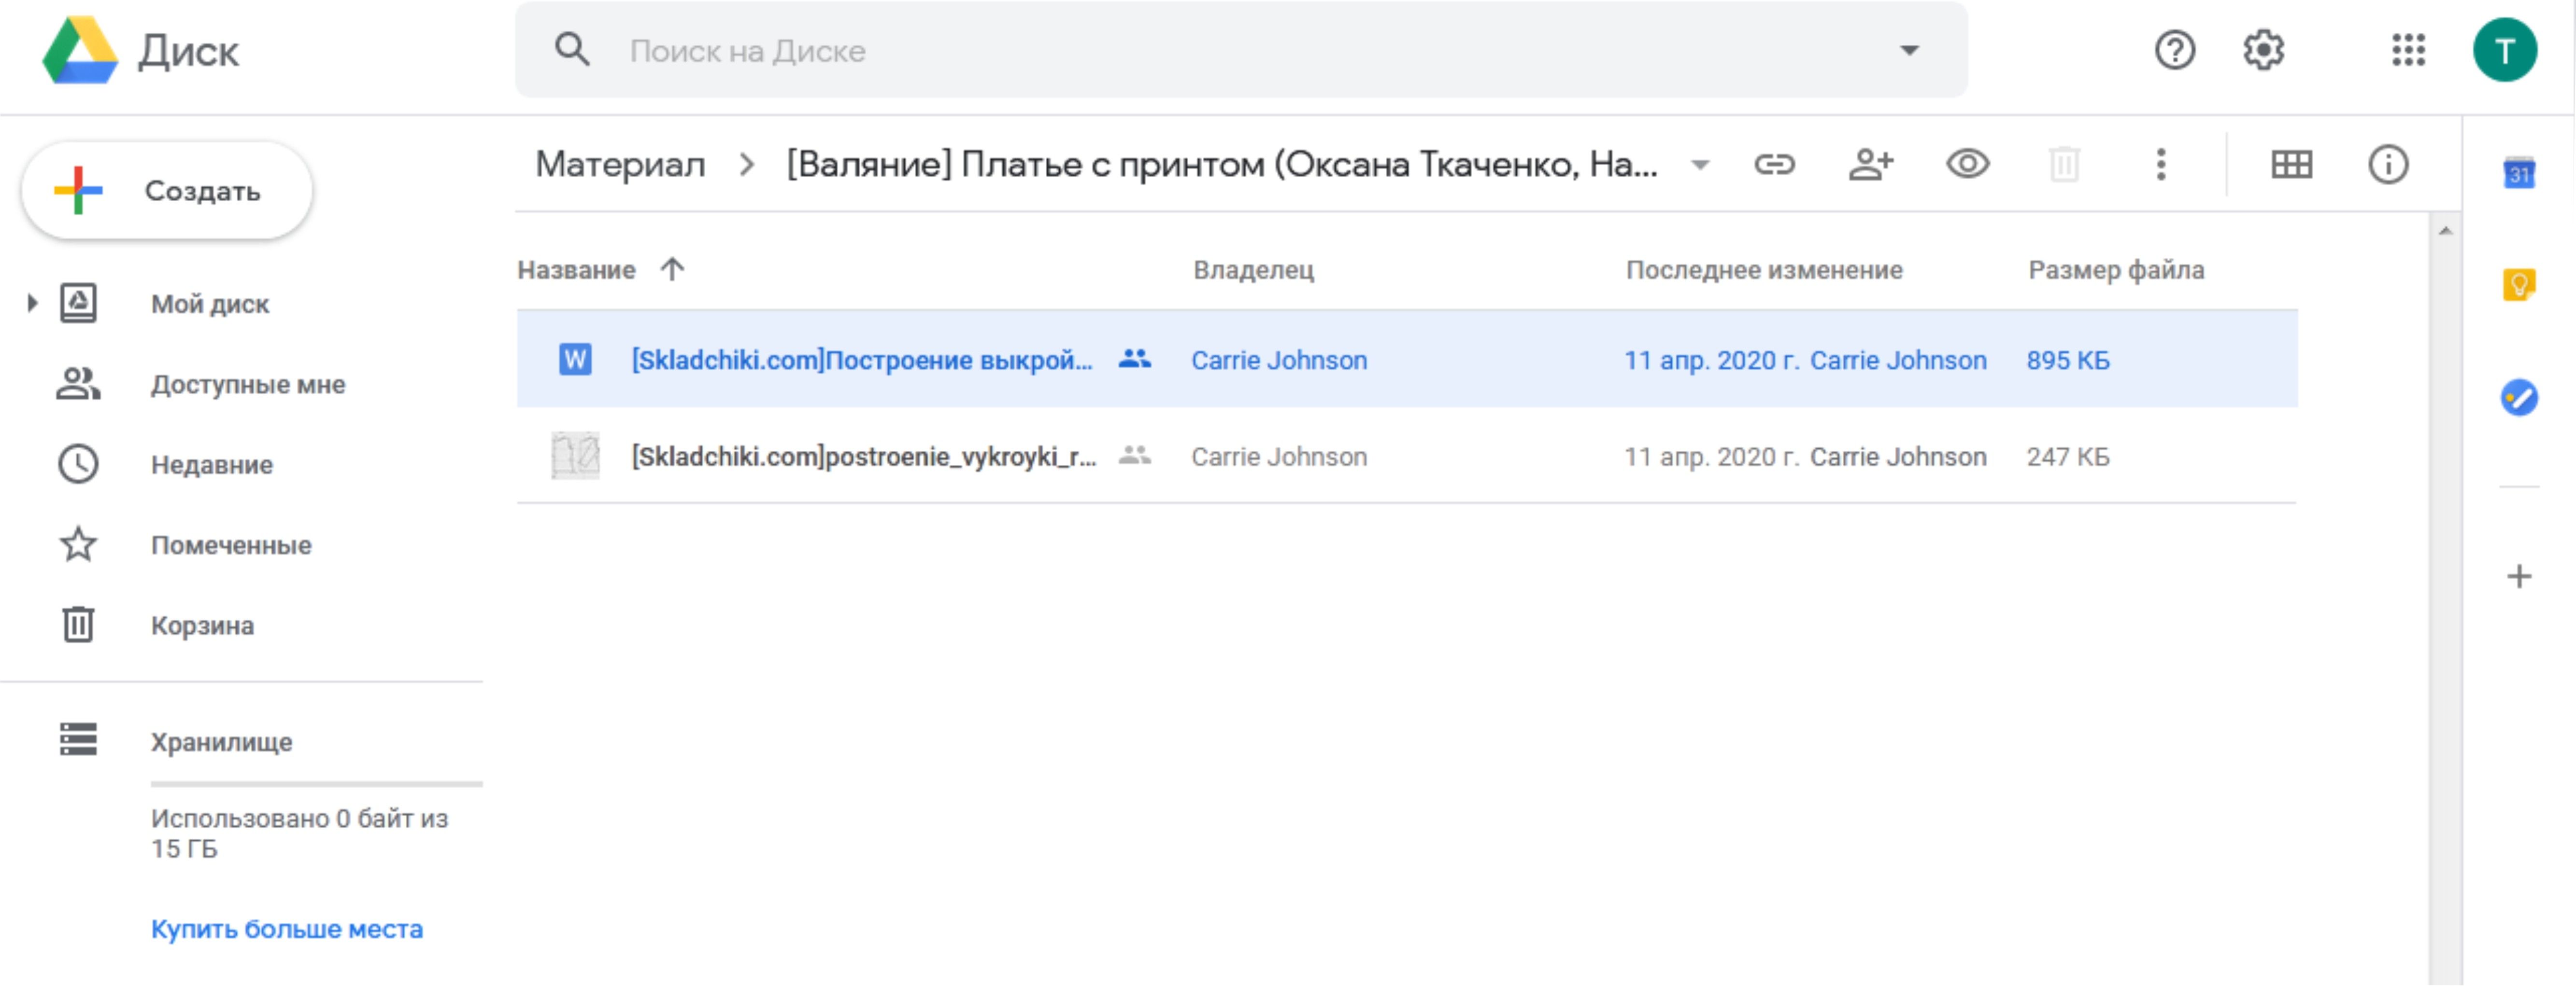Click the preview eye icon
2576x986 pixels.
coord(1967,163)
